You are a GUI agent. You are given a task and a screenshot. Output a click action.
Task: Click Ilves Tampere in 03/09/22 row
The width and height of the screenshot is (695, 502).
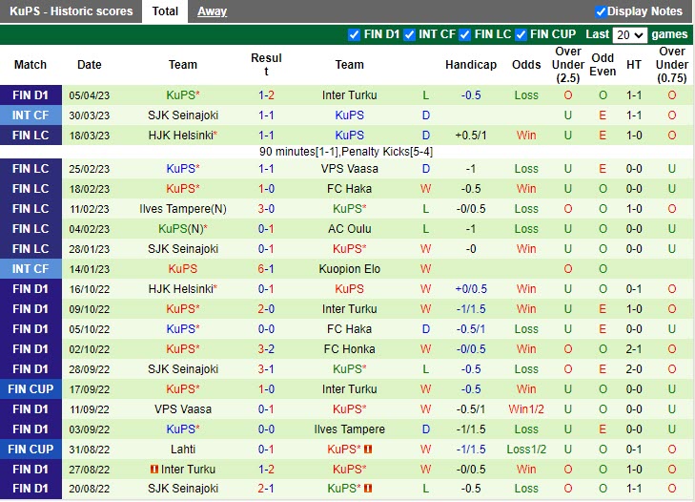pyautogui.click(x=349, y=429)
